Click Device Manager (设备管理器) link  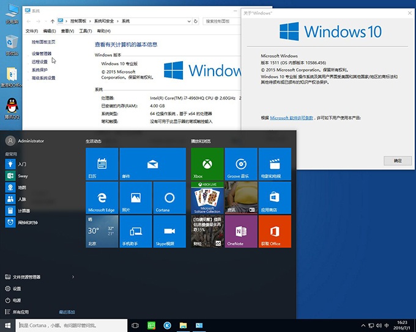click(x=42, y=54)
